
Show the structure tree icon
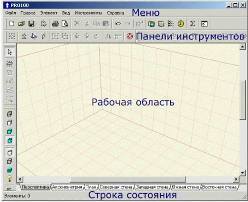pos(171,24)
